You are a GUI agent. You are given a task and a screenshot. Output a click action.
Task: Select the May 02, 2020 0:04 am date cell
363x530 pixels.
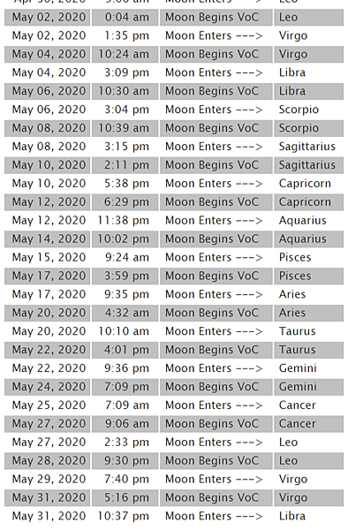pyautogui.click(x=48, y=18)
